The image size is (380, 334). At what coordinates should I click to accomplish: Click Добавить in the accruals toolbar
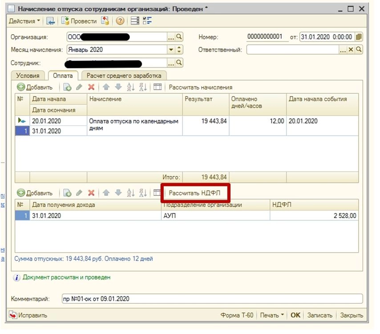tap(35, 87)
